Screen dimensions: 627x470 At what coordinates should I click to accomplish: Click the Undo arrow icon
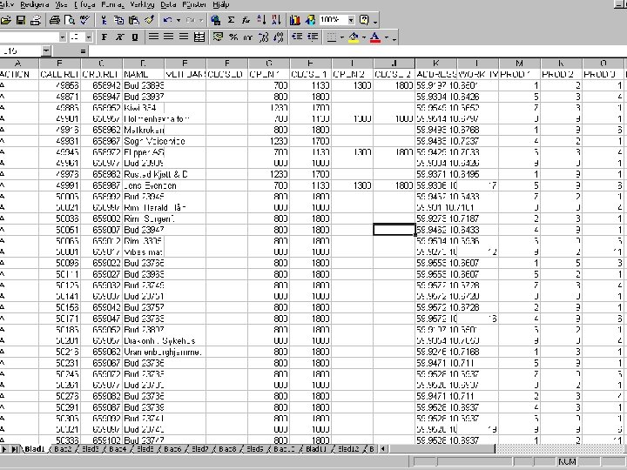pos(167,20)
